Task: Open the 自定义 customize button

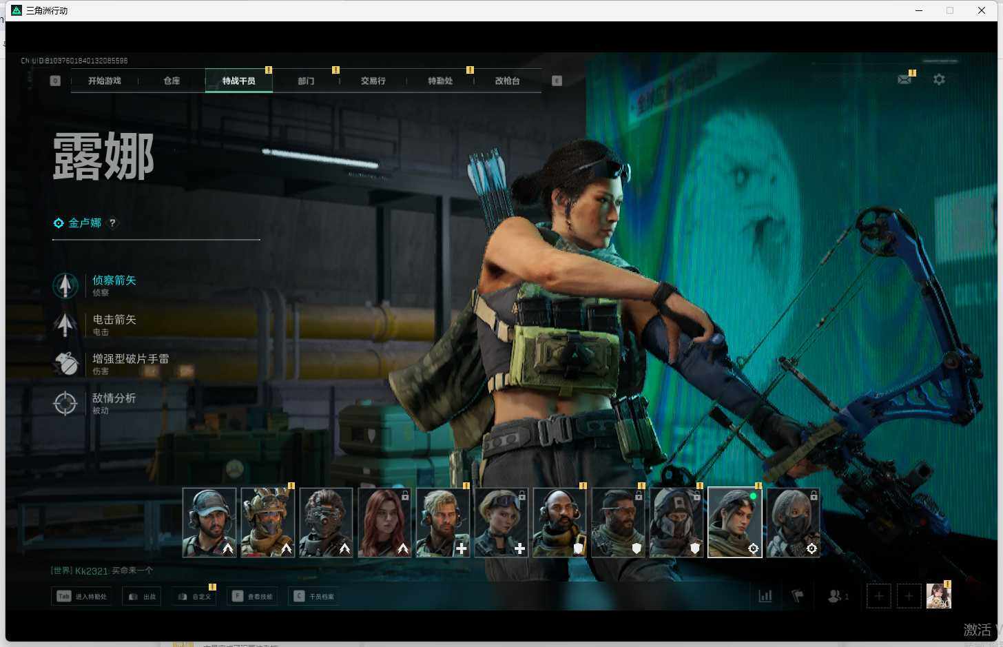Action: pos(194,596)
